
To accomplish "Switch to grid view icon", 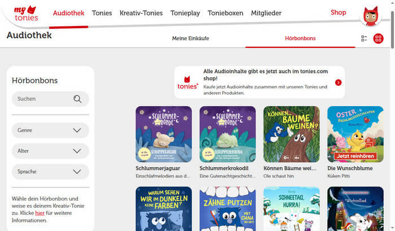I will [x=378, y=38].
